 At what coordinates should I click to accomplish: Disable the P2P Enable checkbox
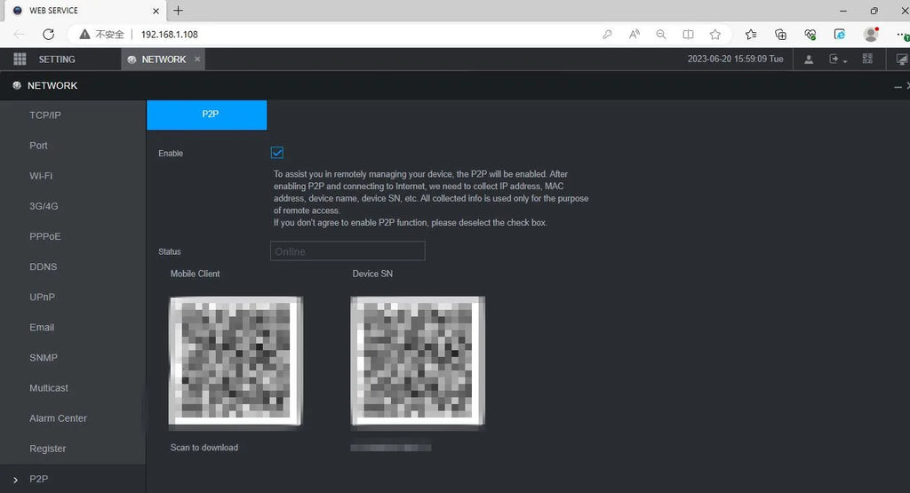277,153
